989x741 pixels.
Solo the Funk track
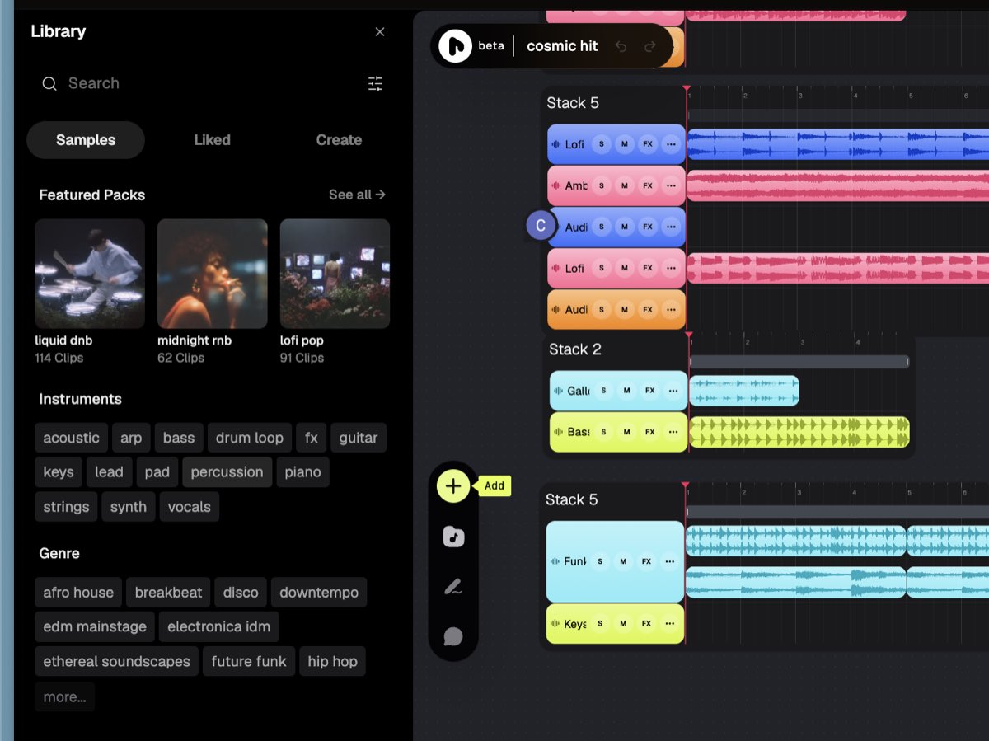click(600, 561)
